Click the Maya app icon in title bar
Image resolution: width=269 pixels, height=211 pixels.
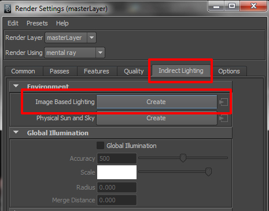click(x=8, y=9)
